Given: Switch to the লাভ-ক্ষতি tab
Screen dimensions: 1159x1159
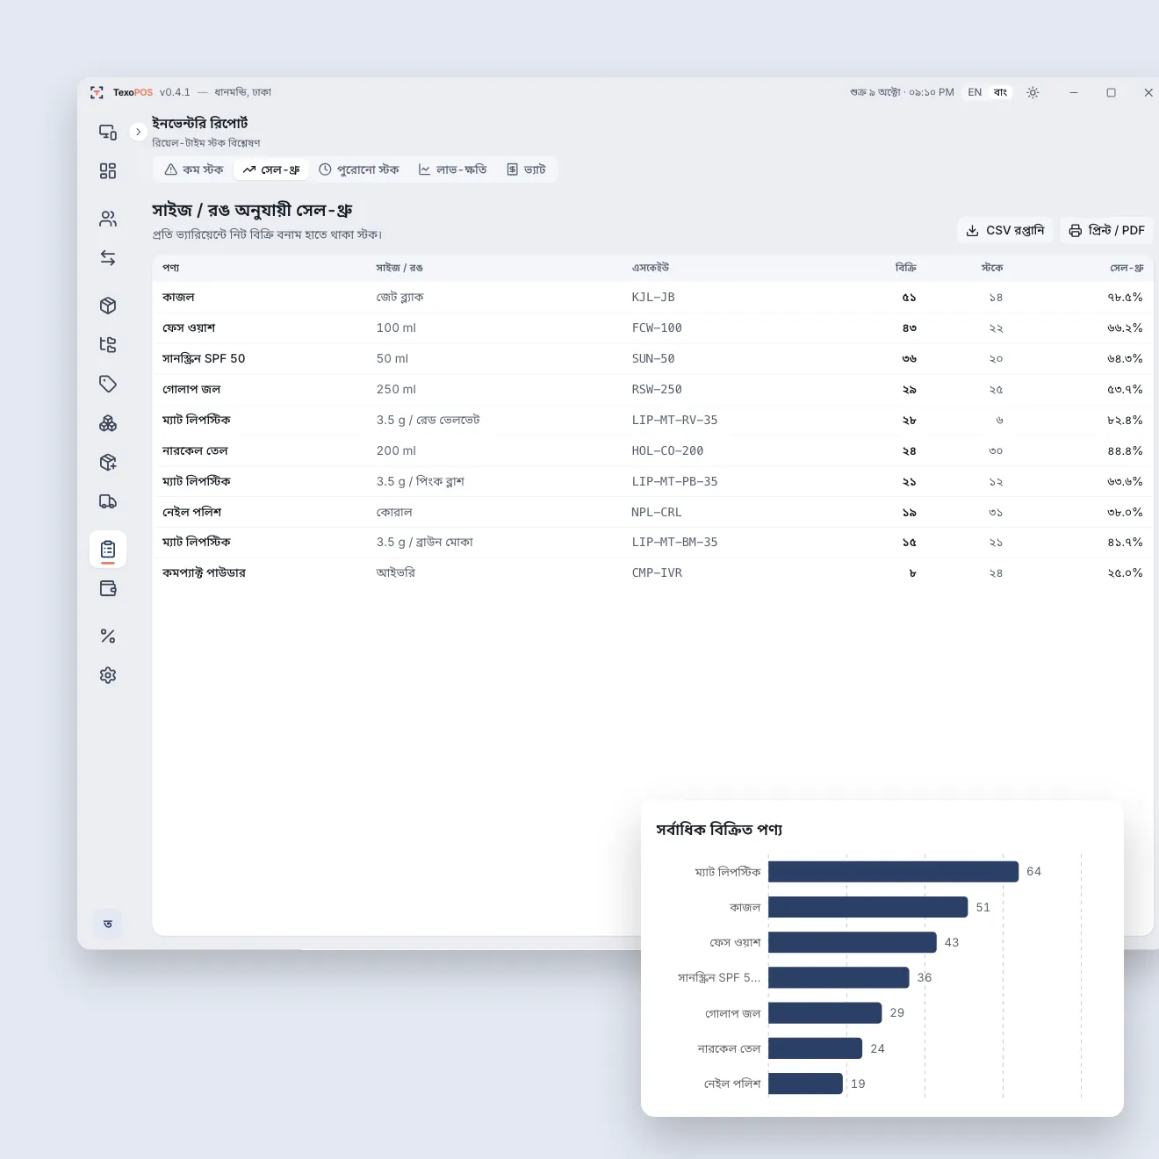Looking at the screenshot, I should [x=452, y=169].
